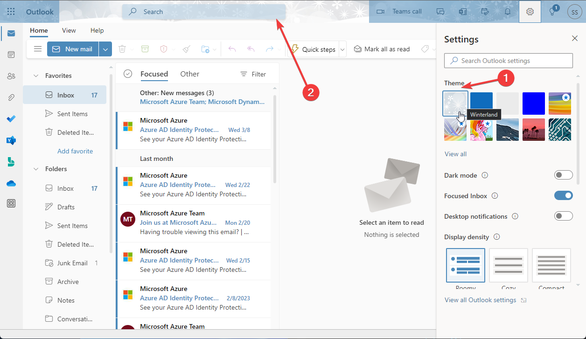This screenshot has height=339, width=586.
Task: Open the Yammer app icon
Action: (x=11, y=140)
